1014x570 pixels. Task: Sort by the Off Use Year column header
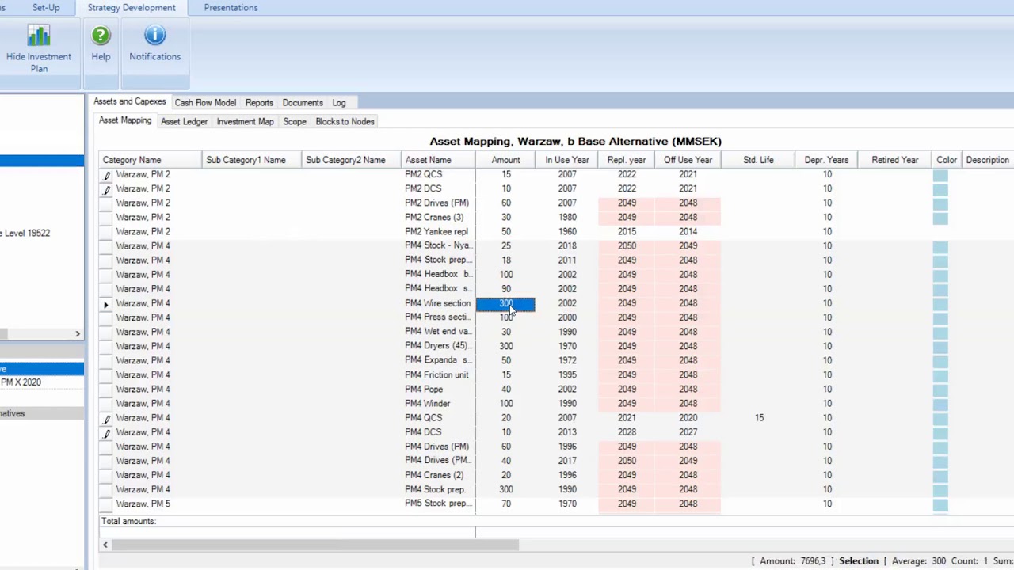688,160
